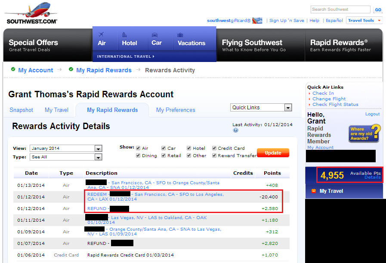Expand the Quick Links dropdown
386x263 pixels.
click(261, 107)
